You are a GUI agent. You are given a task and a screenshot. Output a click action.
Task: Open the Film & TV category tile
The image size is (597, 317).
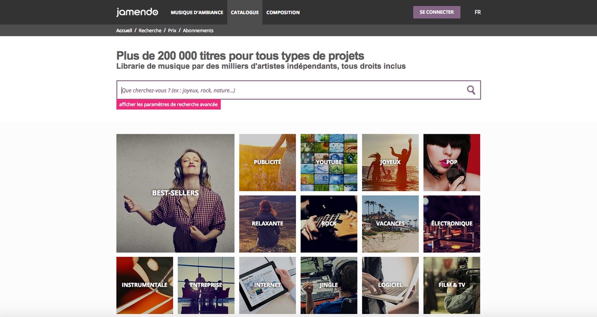click(x=452, y=285)
